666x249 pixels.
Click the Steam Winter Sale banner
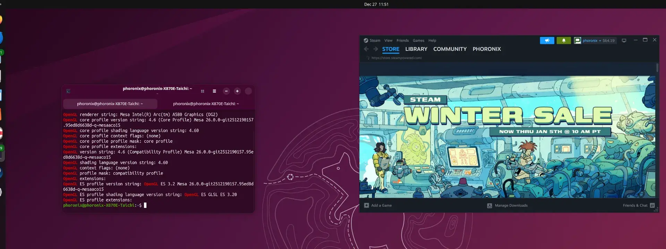click(x=507, y=137)
